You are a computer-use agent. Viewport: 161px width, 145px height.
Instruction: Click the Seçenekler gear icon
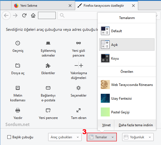click(x=79, y=88)
